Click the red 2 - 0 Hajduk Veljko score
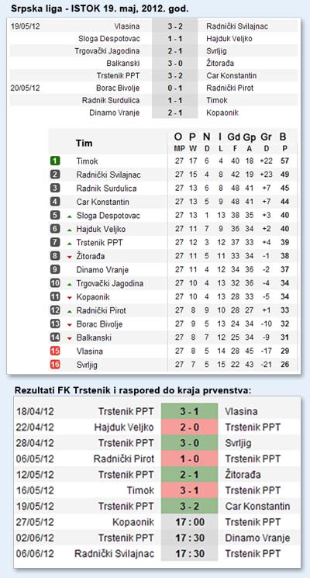310x578 pixels. (190, 427)
